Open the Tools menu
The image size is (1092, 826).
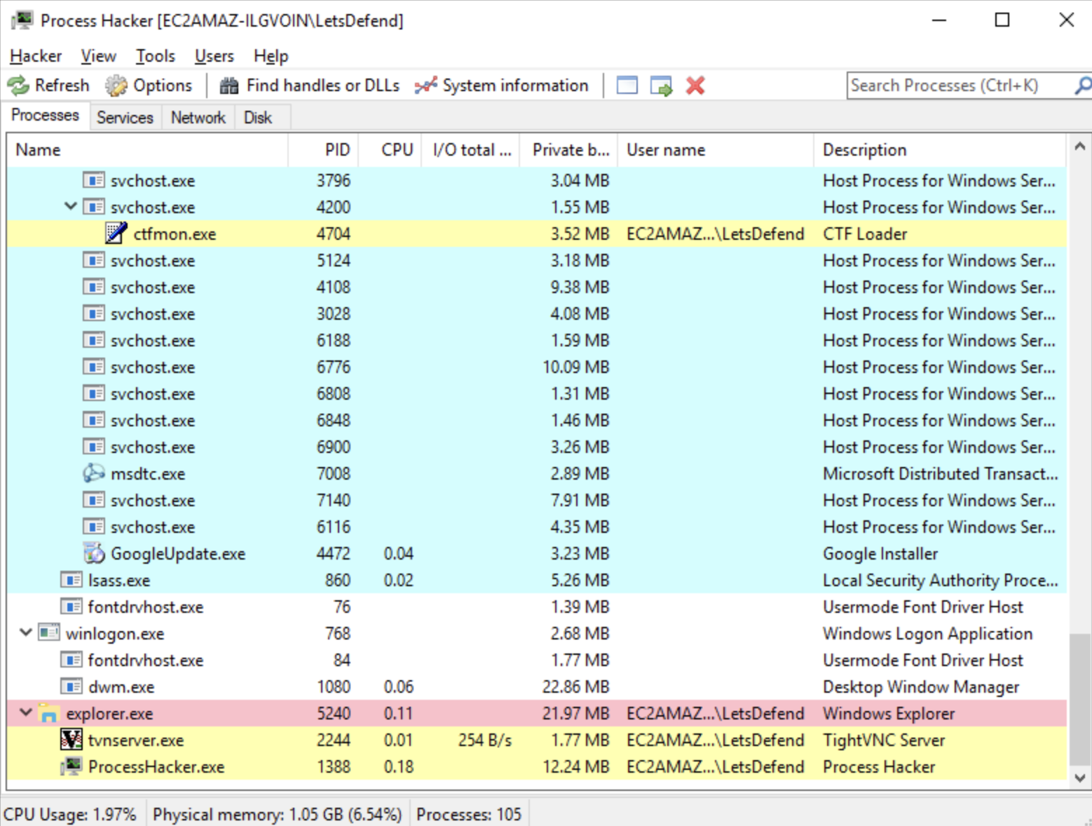155,56
